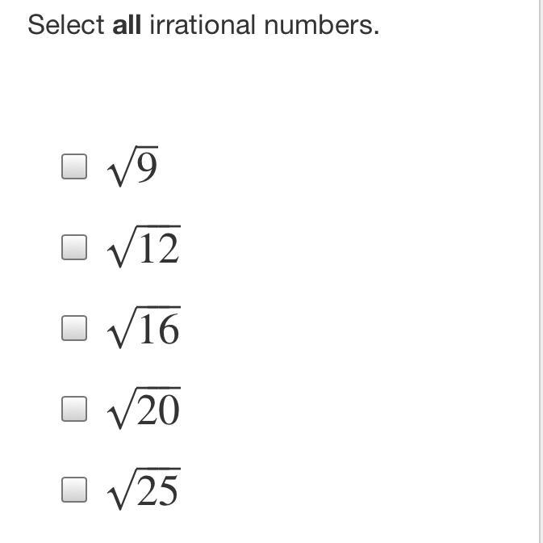Screen dimensions: 543x543
Task: Click the bold word 'all' in question
Action: pos(127,25)
